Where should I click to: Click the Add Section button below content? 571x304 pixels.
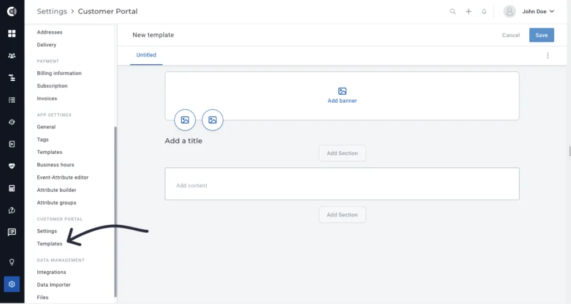(x=342, y=215)
